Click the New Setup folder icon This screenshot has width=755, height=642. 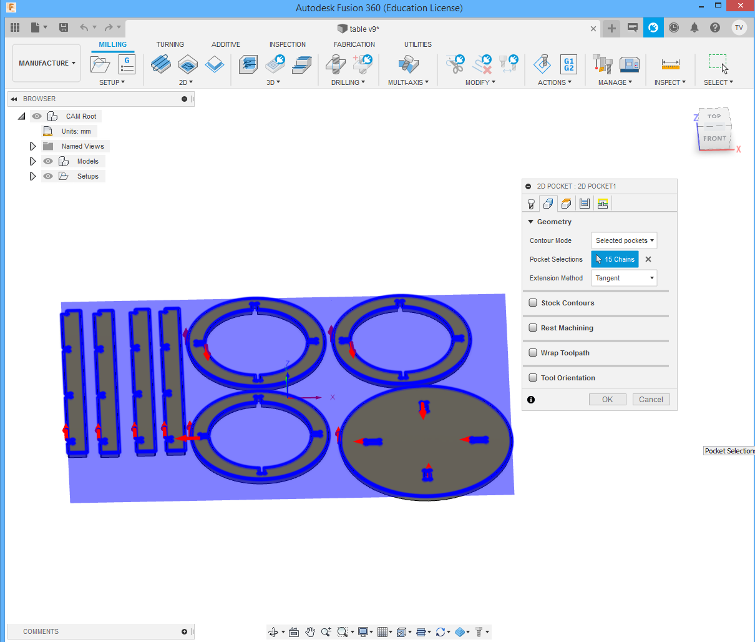pyautogui.click(x=100, y=64)
